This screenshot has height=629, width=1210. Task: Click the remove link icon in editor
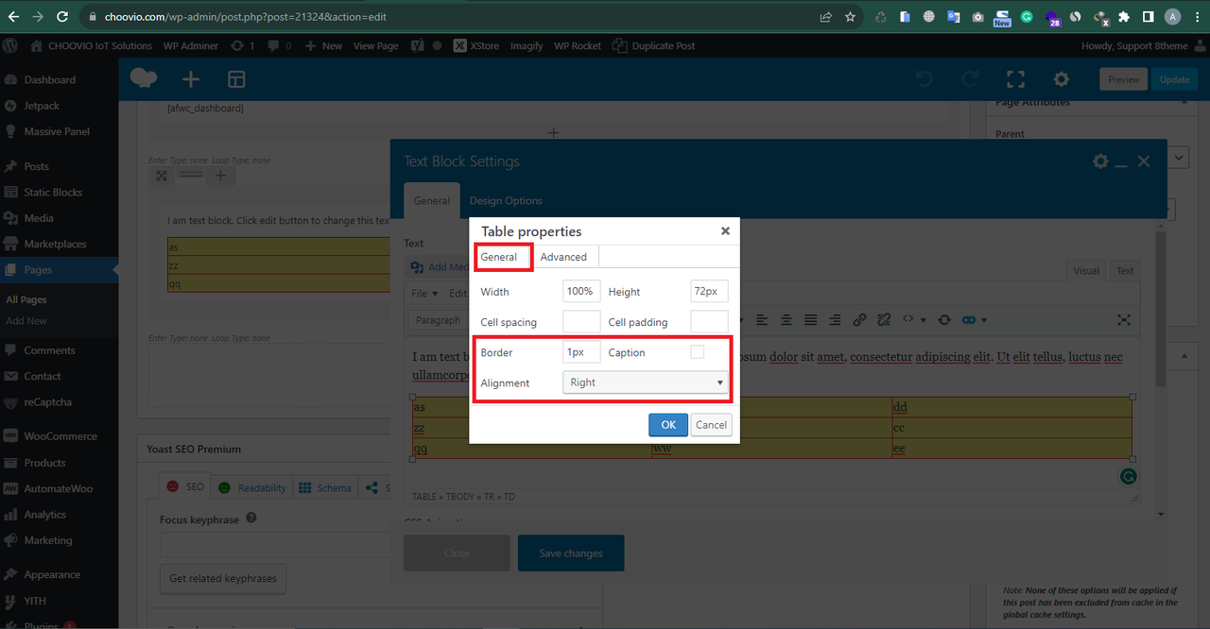884,320
